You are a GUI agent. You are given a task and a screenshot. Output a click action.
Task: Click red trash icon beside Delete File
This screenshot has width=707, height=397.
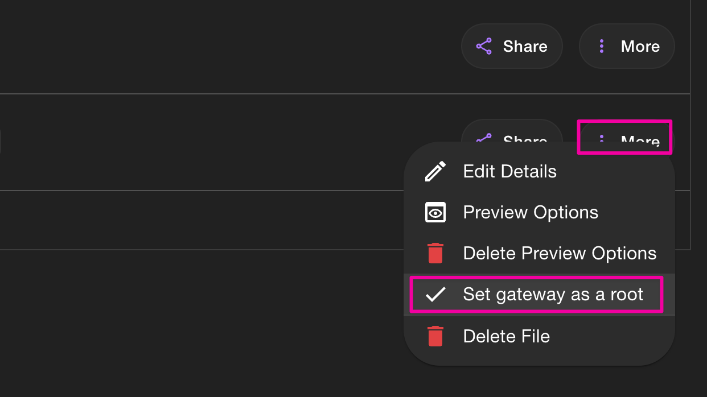pos(435,336)
